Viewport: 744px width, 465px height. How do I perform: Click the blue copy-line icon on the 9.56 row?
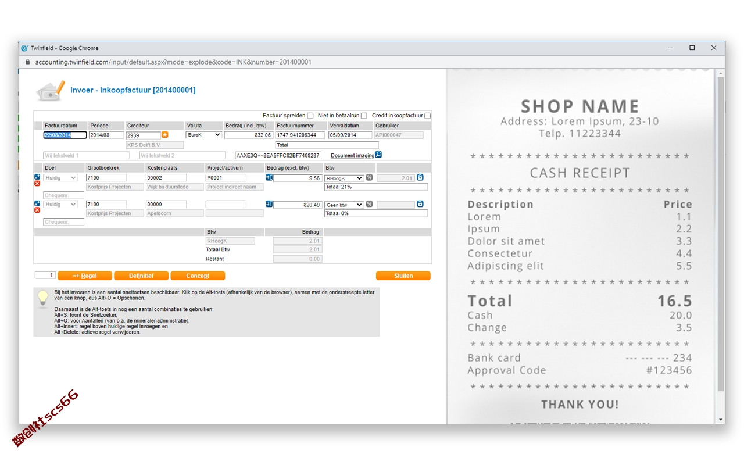tap(37, 177)
